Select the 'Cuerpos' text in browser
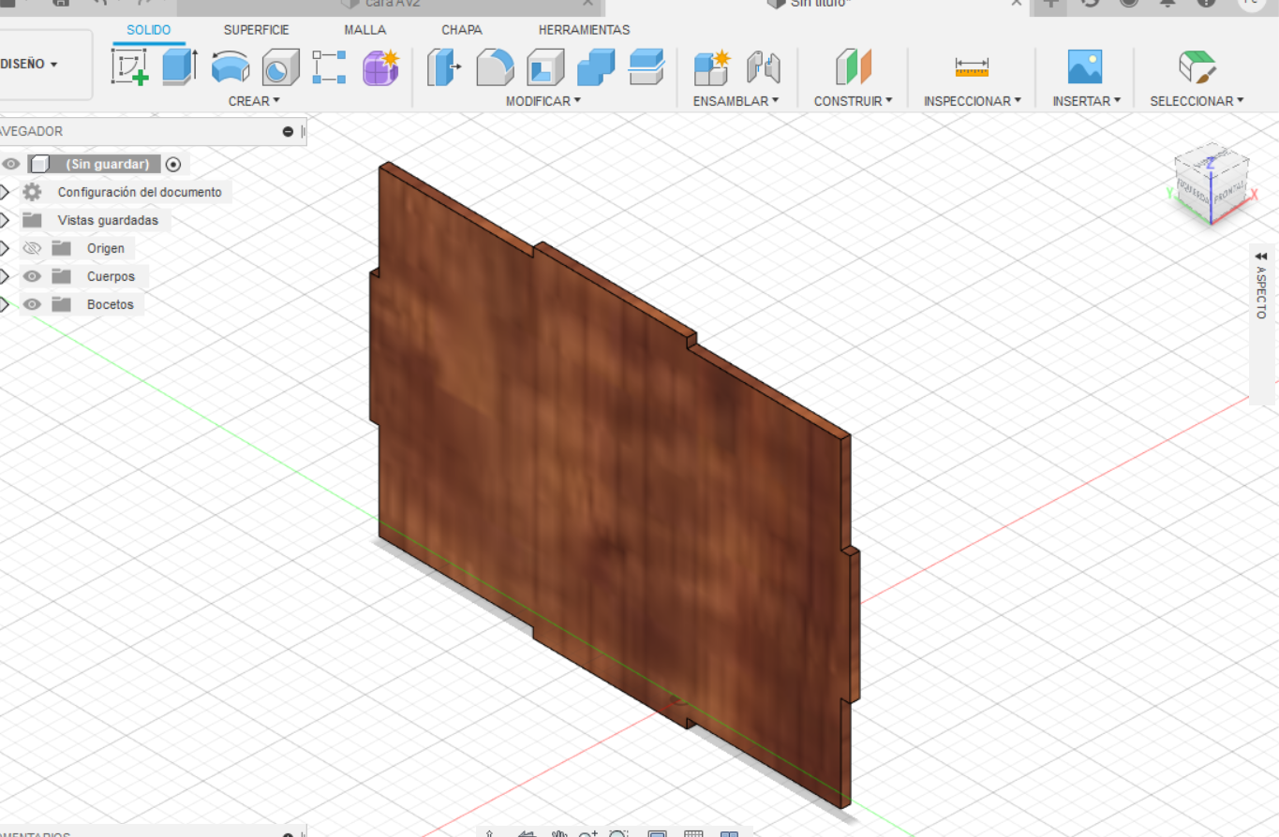 [111, 276]
